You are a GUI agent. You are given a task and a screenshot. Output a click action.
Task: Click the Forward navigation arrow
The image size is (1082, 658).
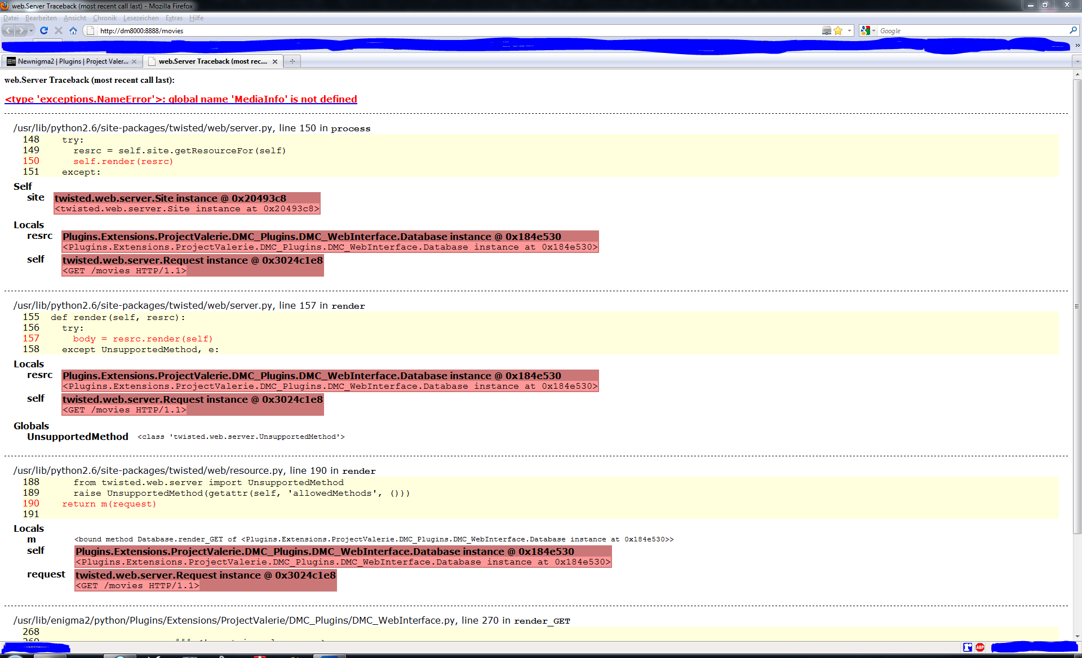pos(21,30)
